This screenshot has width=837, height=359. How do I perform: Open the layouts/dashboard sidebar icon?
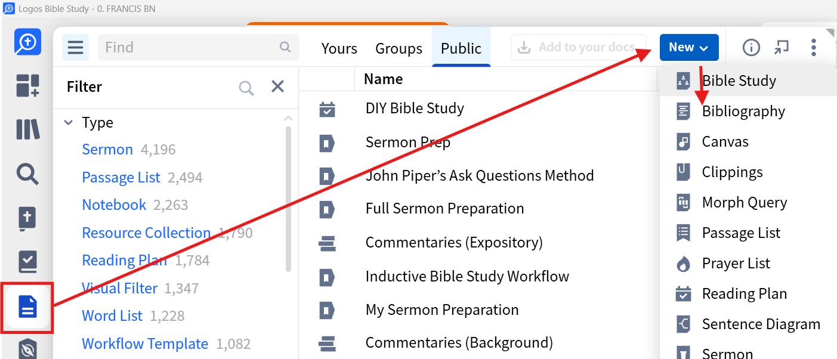[x=27, y=85]
